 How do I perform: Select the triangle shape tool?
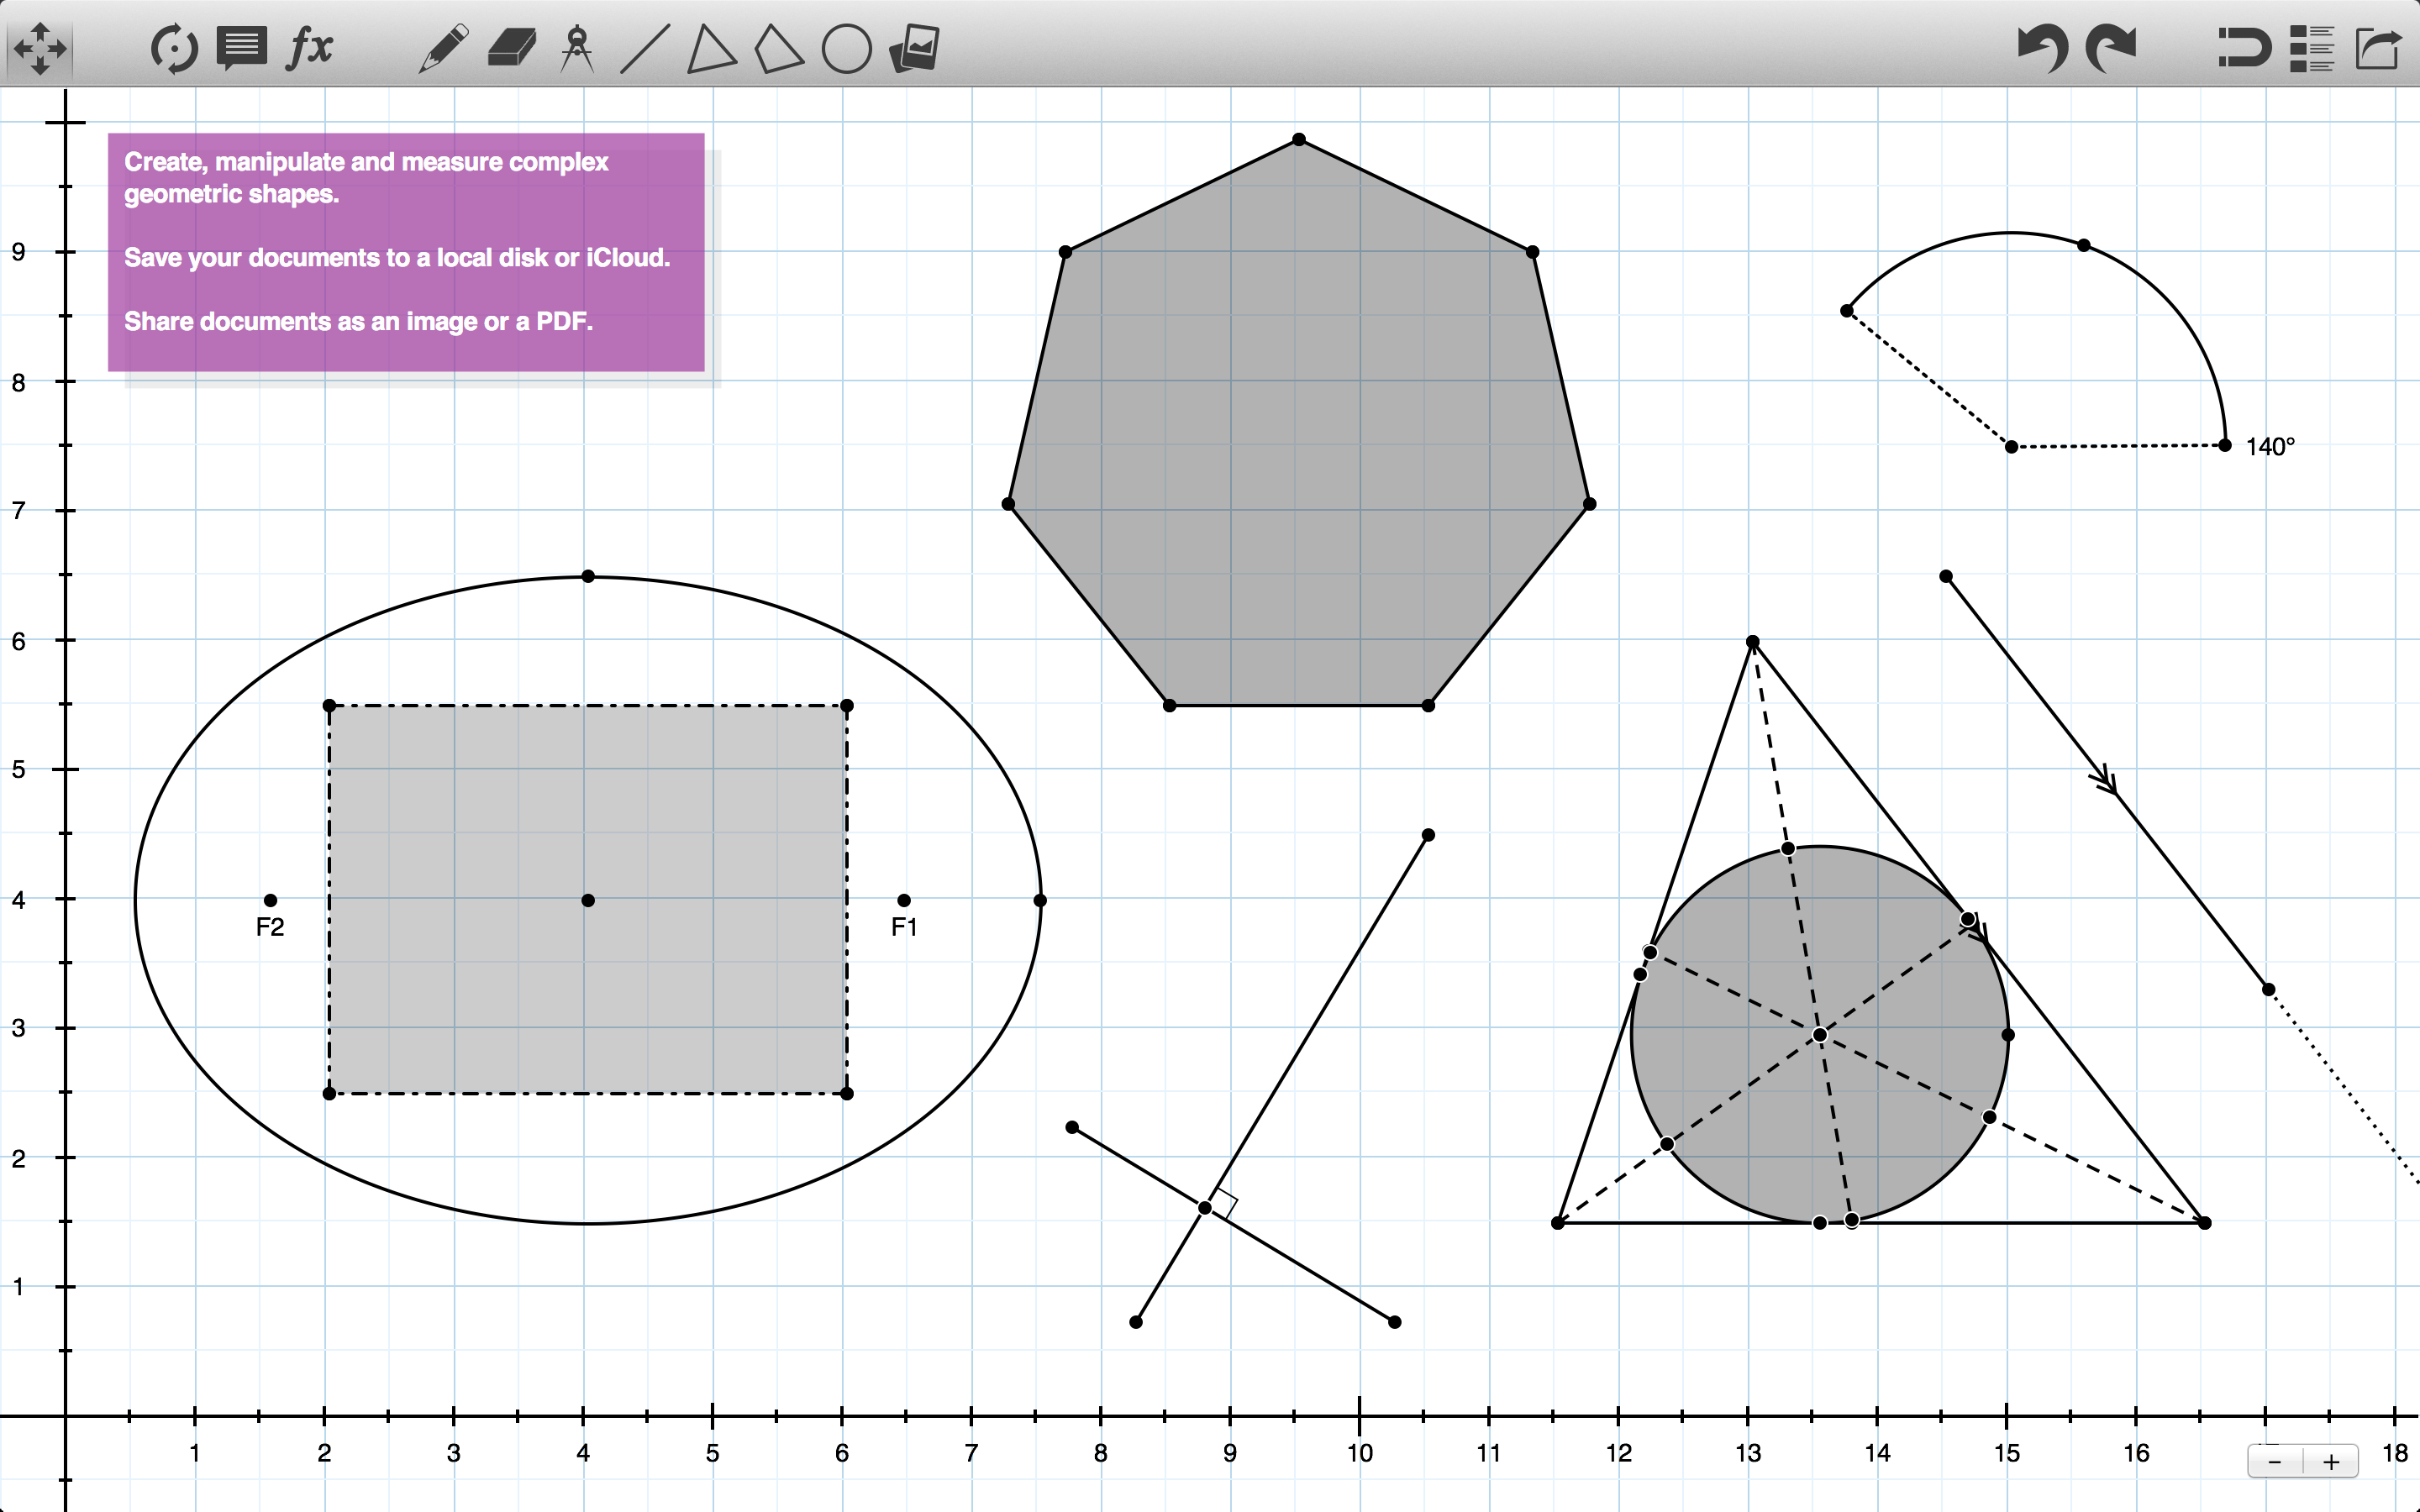tap(711, 48)
